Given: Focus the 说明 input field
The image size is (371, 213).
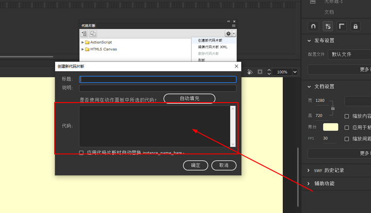Looking at the screenshot, I should tap(158, 88).
